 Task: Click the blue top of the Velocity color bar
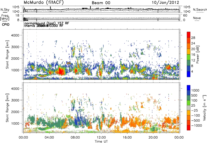(189, 88)
